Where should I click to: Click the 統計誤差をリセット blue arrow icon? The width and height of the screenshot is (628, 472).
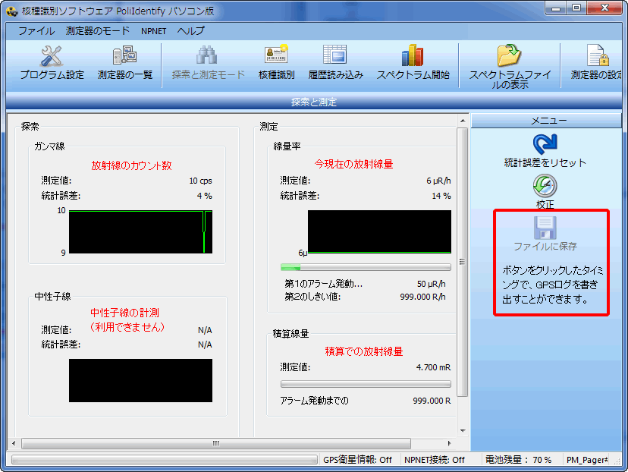(x=545, y=144)
